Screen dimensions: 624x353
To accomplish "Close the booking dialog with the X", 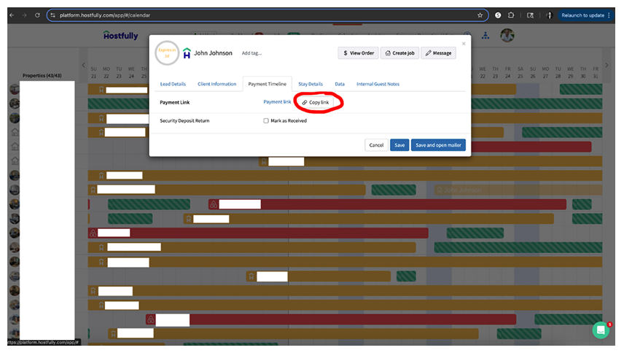I will tap(464, 44).
